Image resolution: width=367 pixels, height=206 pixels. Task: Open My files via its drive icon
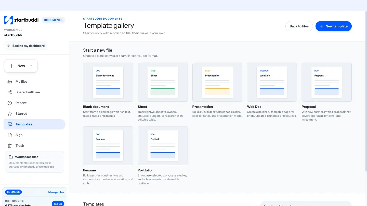click(10, 82)
